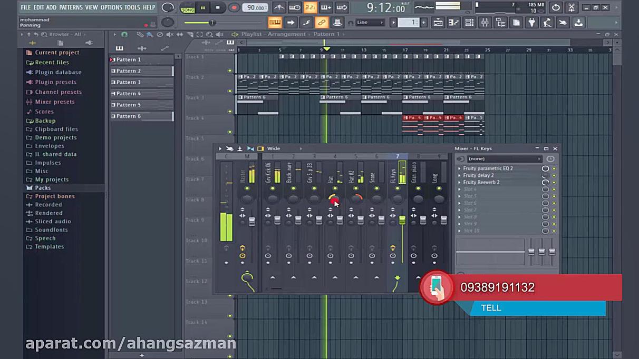639x359 pixels.
Task: Expand the Packs folder in the browser
Action: (43, 188)
